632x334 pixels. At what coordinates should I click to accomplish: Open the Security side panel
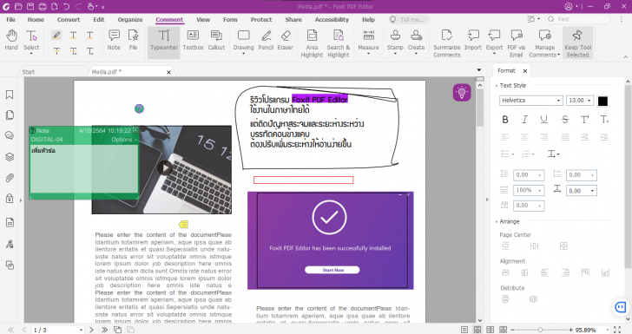(10, 198)
